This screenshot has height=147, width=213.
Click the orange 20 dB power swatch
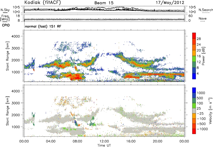pos(194,47)
